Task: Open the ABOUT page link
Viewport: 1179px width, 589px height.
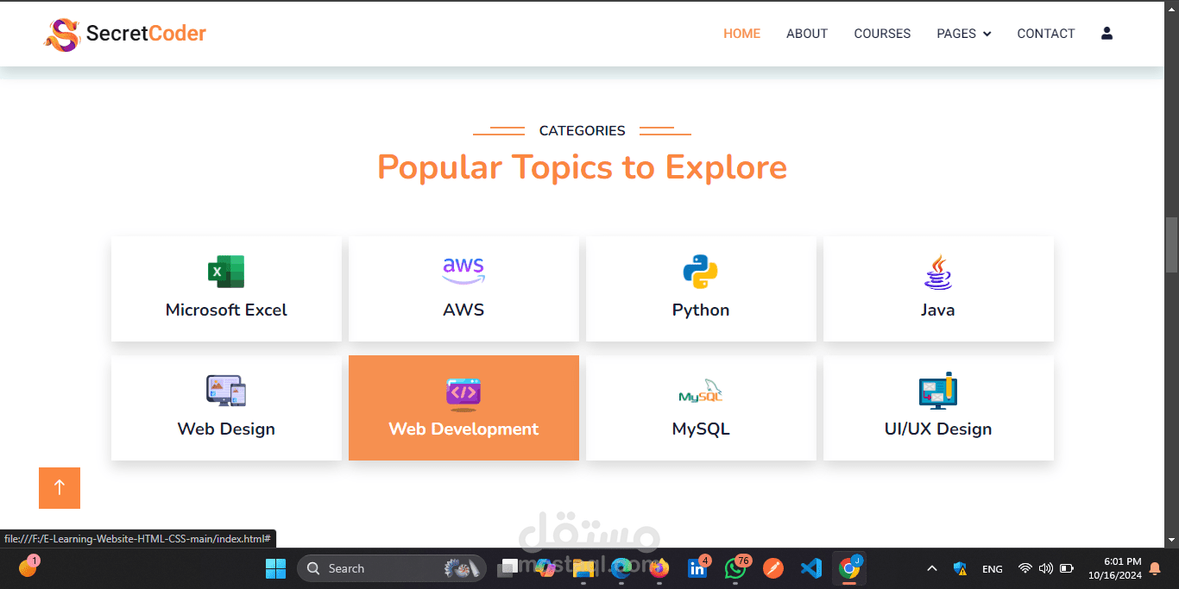Action: (807, 34)
